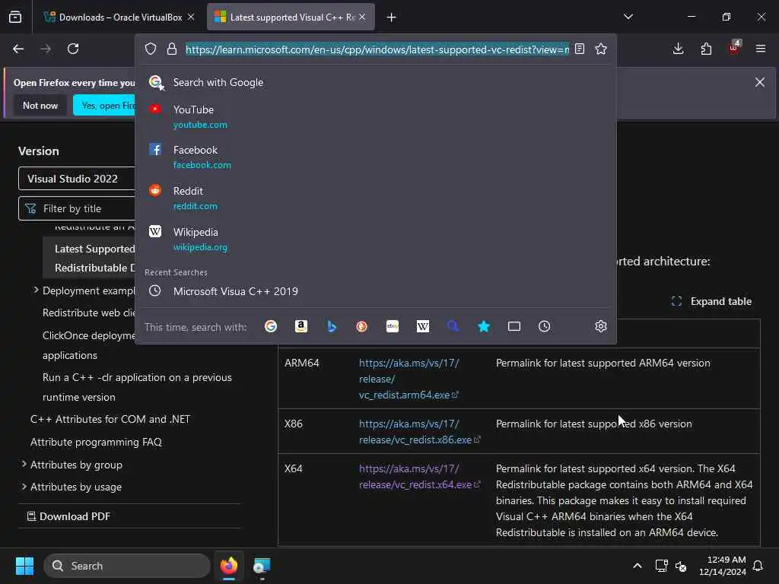Close the Downloads – Oracle VirtualBox tab
Image resolution: width=779 pixels, height=584 pixels.
tap(191, 17)
